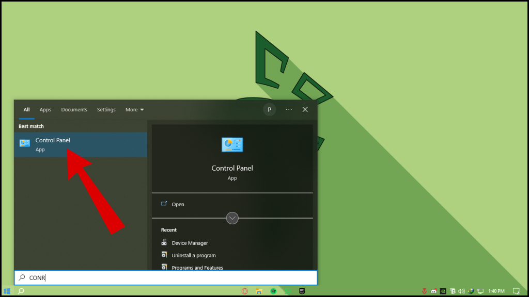Open File Explorer from the taskbar
529x297 pixels.
(x=259, y=291)
